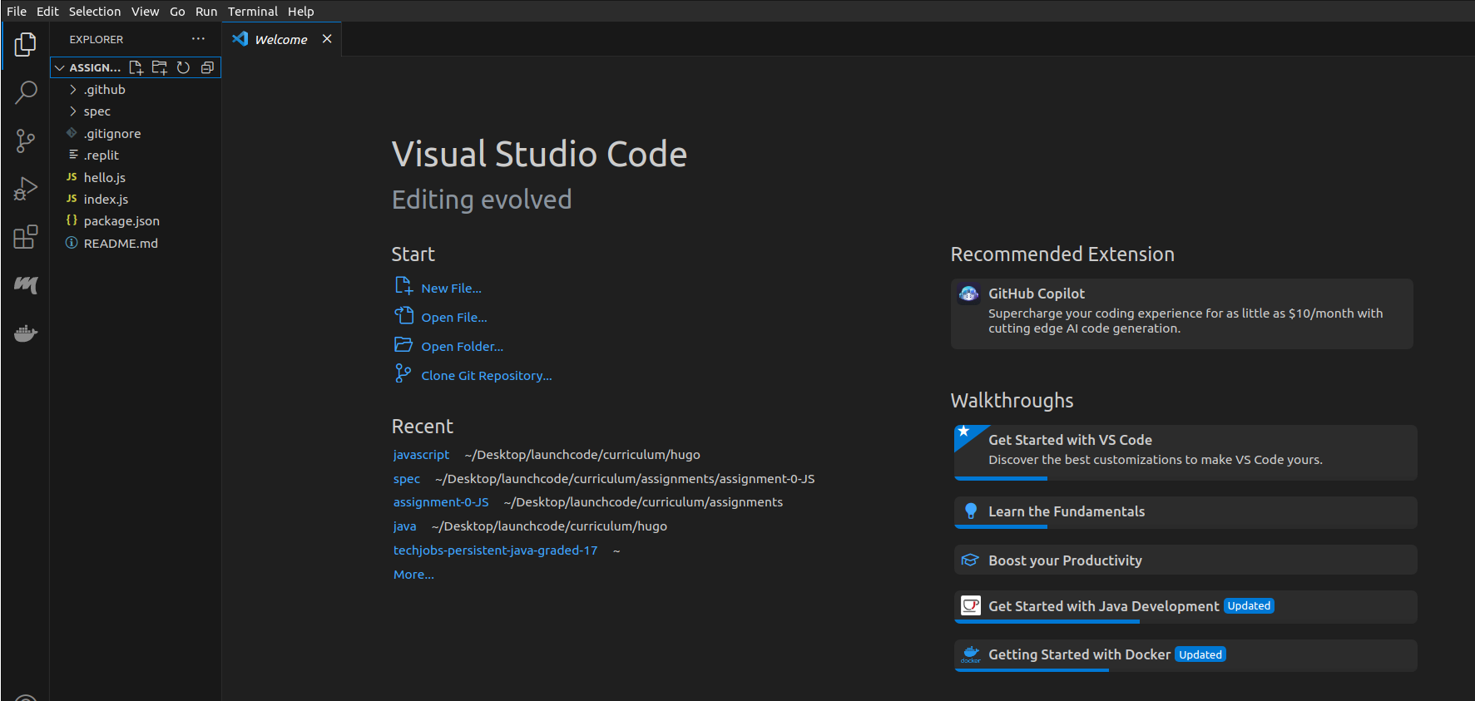Open Explorer's more actions ellipsis menu
The image size is (1475, 701).
coord(198,39)
